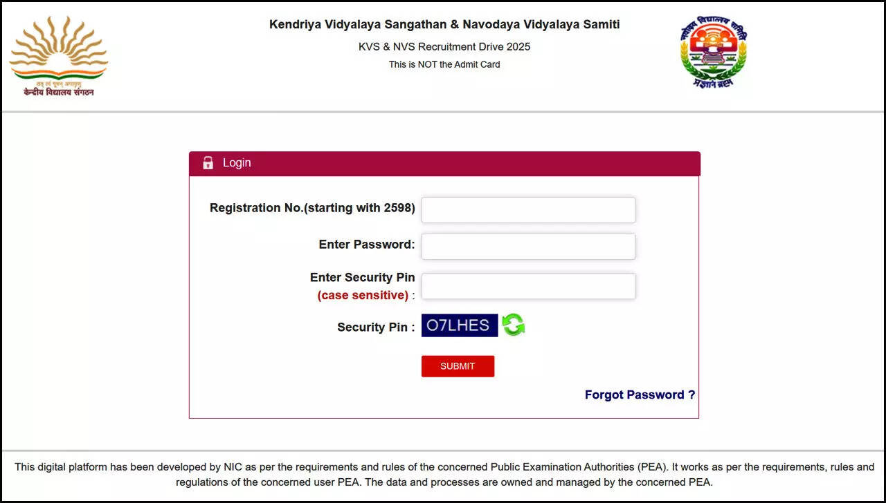
Task: Click inside the Registration No. input field
Action: tap(528, 209)
